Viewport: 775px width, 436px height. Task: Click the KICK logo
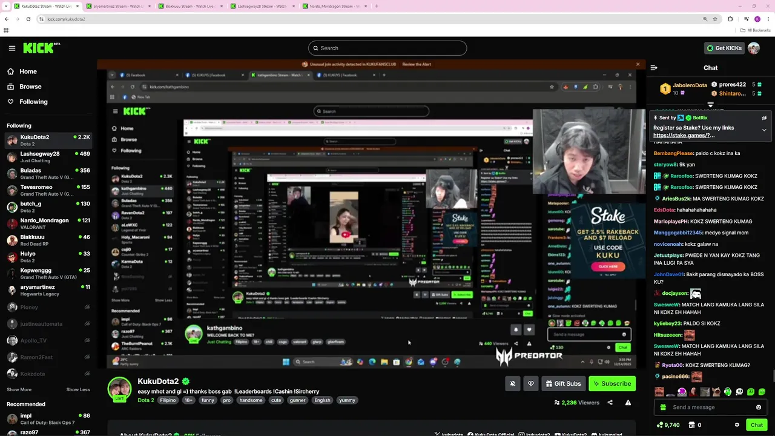coord(41,48)
